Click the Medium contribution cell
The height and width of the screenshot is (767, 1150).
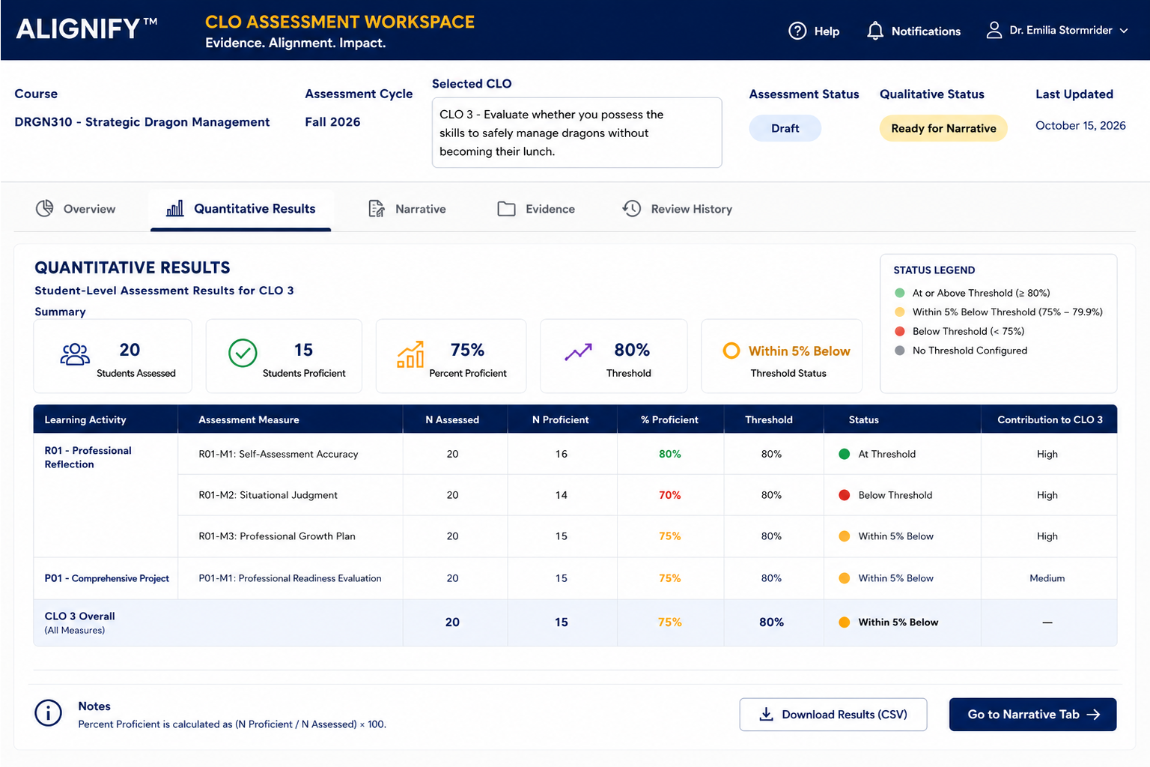[x=1047, y=578]
